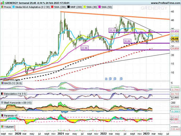
Task: Click the -9,3063 Koncorde value tag
Action: [175, 111]
